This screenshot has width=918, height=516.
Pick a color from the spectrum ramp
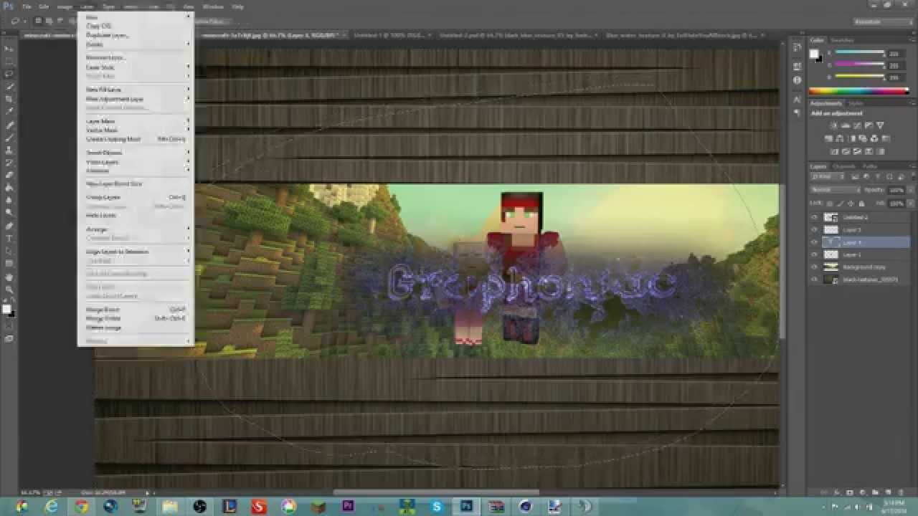click(x=859, y=91)
